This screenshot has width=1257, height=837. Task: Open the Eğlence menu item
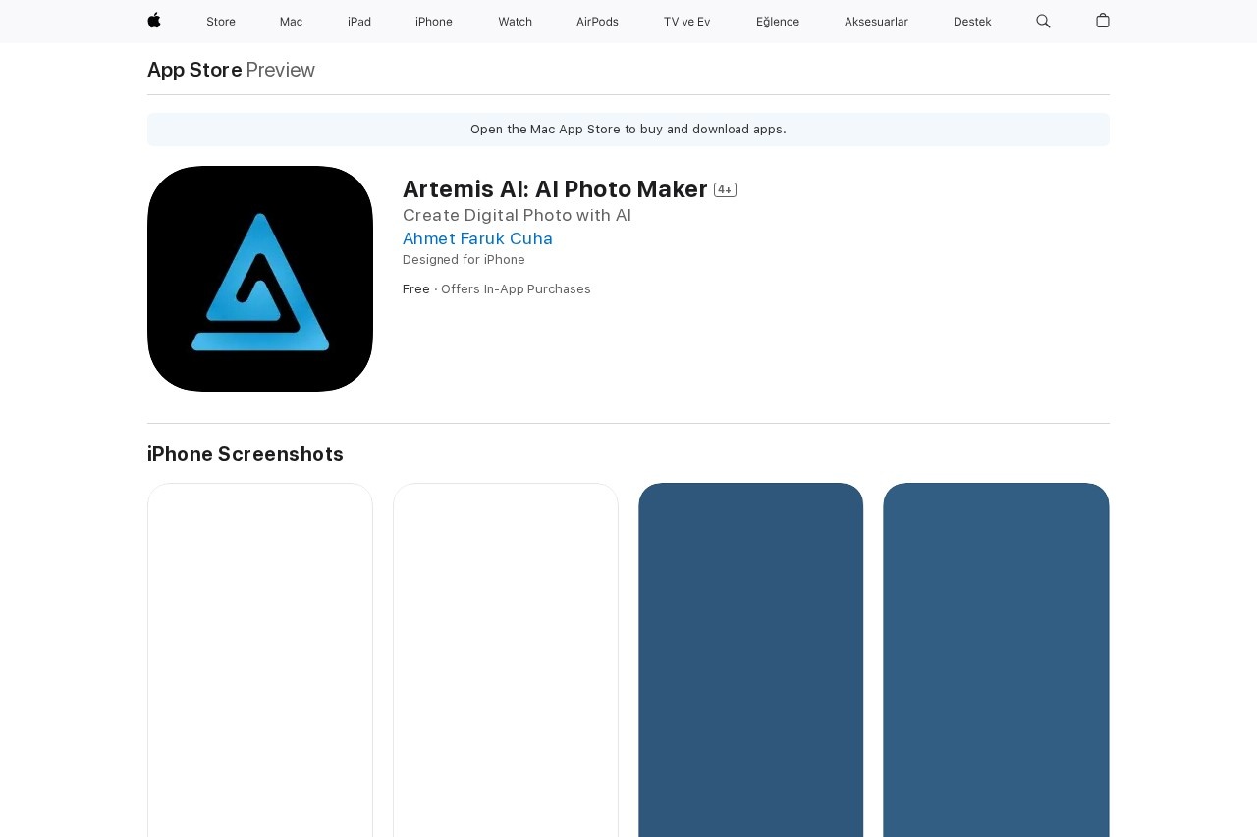778,22
